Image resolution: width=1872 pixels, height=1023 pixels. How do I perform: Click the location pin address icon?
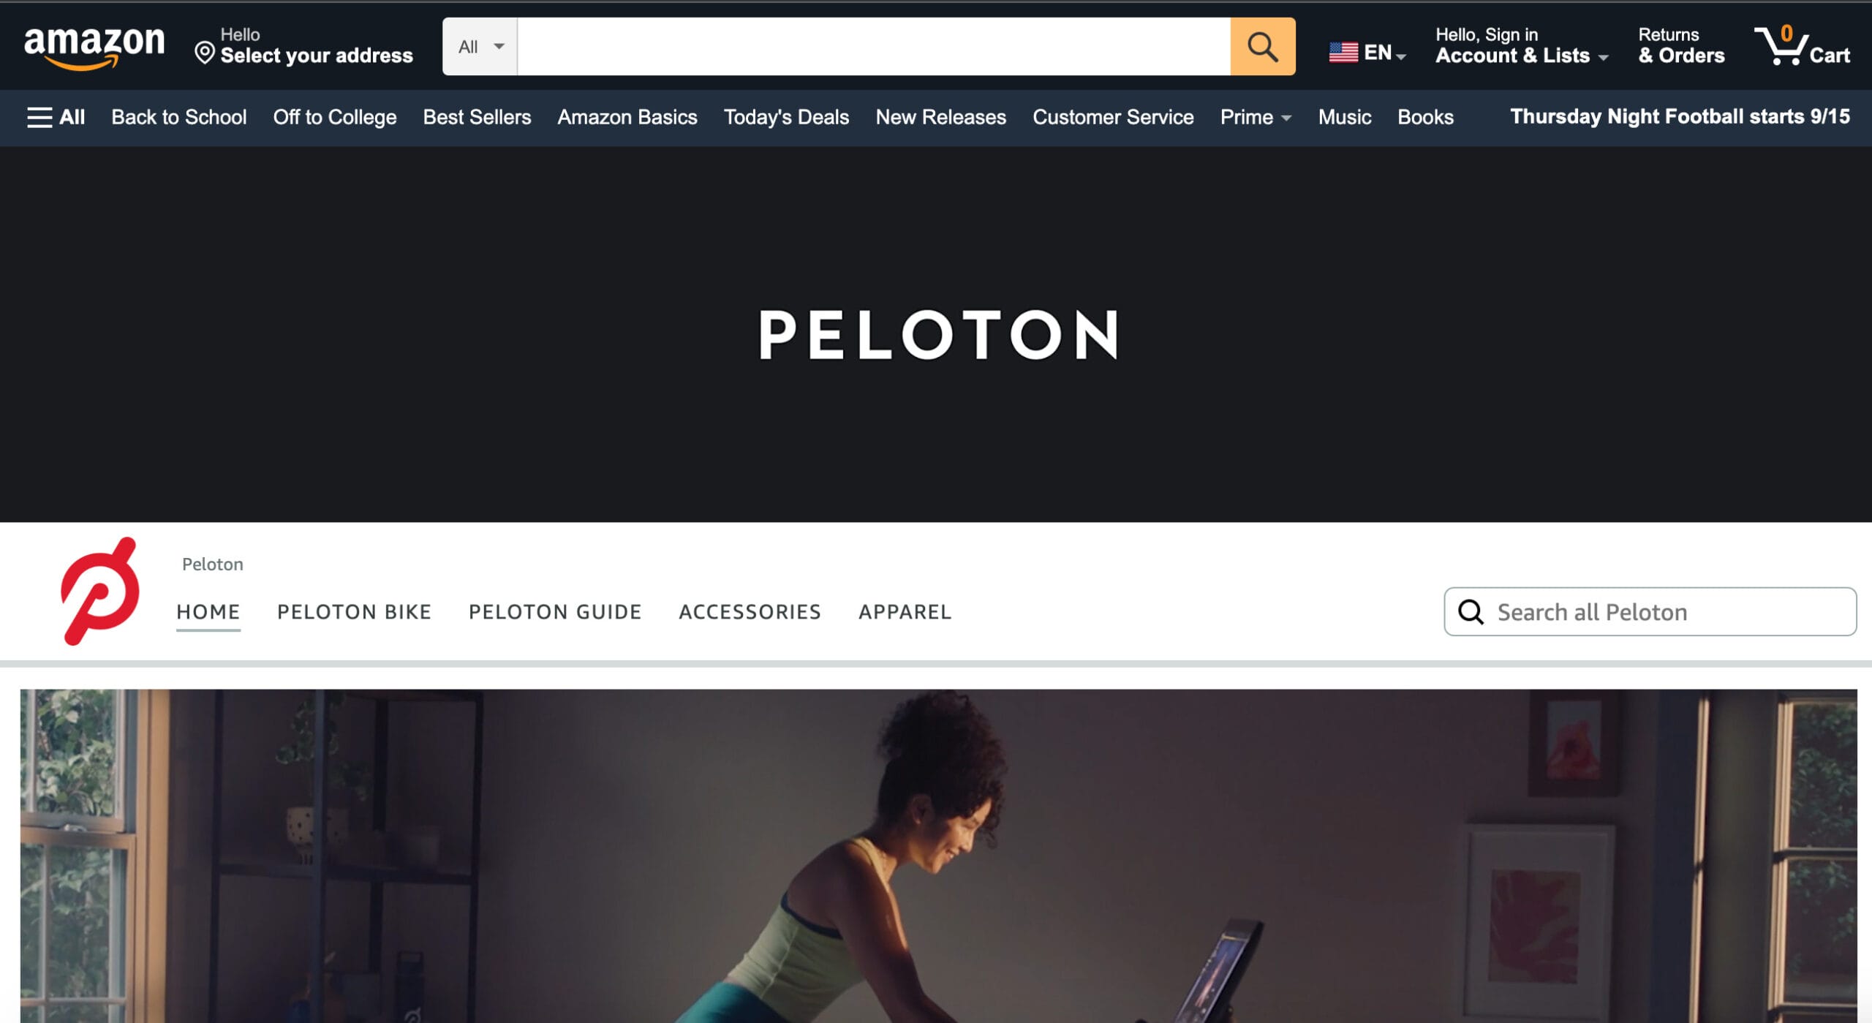pyautogui.click(x=205, y=53)
